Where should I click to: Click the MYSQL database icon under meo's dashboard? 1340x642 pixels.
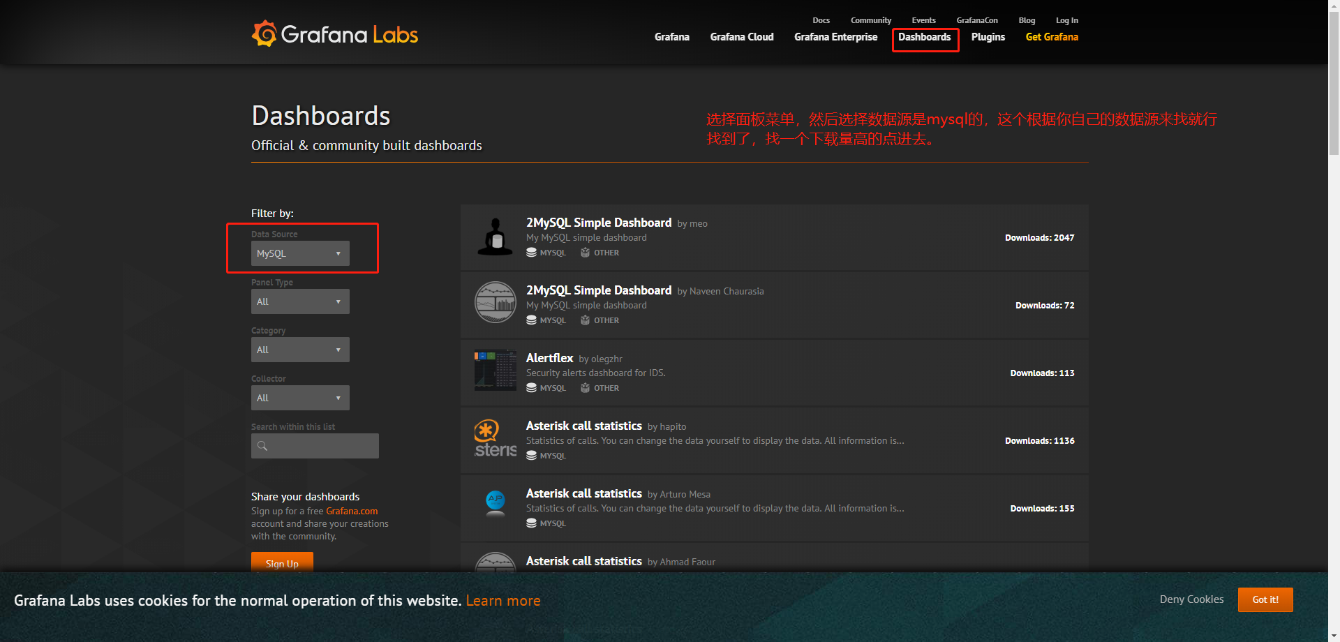pyautogui.click(x=532, y=253)
